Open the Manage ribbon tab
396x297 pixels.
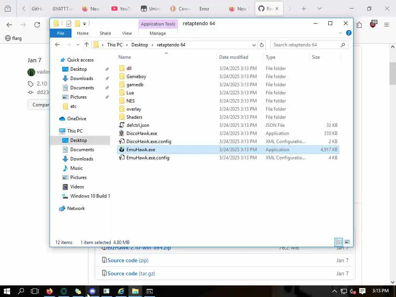click(x=158, y=33)
